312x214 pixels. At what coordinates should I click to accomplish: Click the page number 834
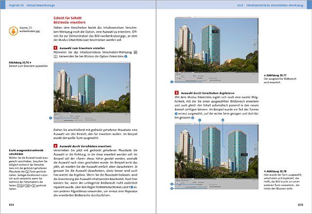click(11, 205)
